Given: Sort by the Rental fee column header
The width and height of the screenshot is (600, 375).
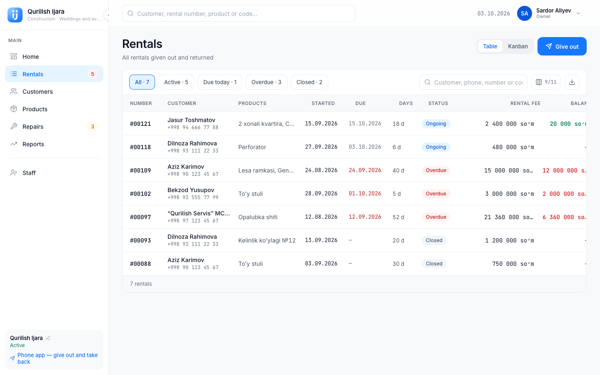Looking at the screenshot, I should (525, 103).
